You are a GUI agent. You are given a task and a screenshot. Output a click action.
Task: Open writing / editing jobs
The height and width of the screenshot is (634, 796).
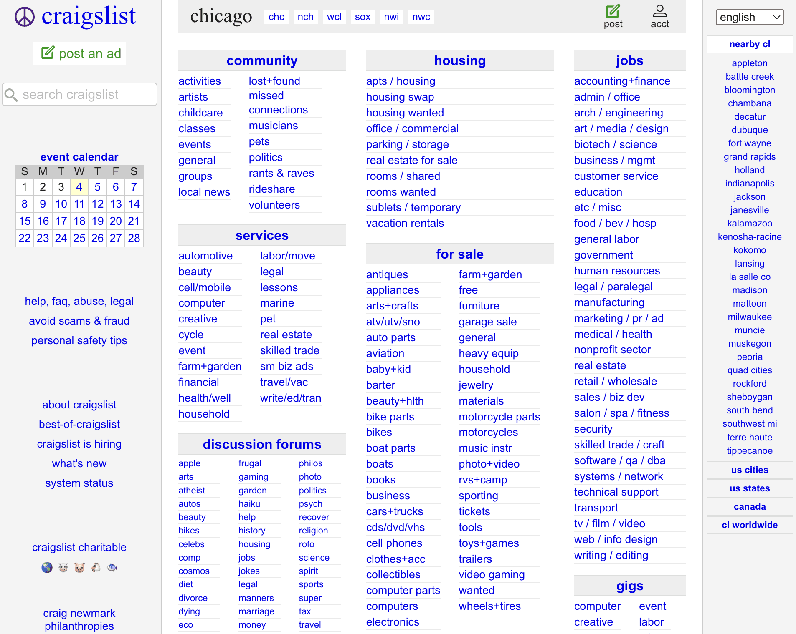(x=611, y=555)
